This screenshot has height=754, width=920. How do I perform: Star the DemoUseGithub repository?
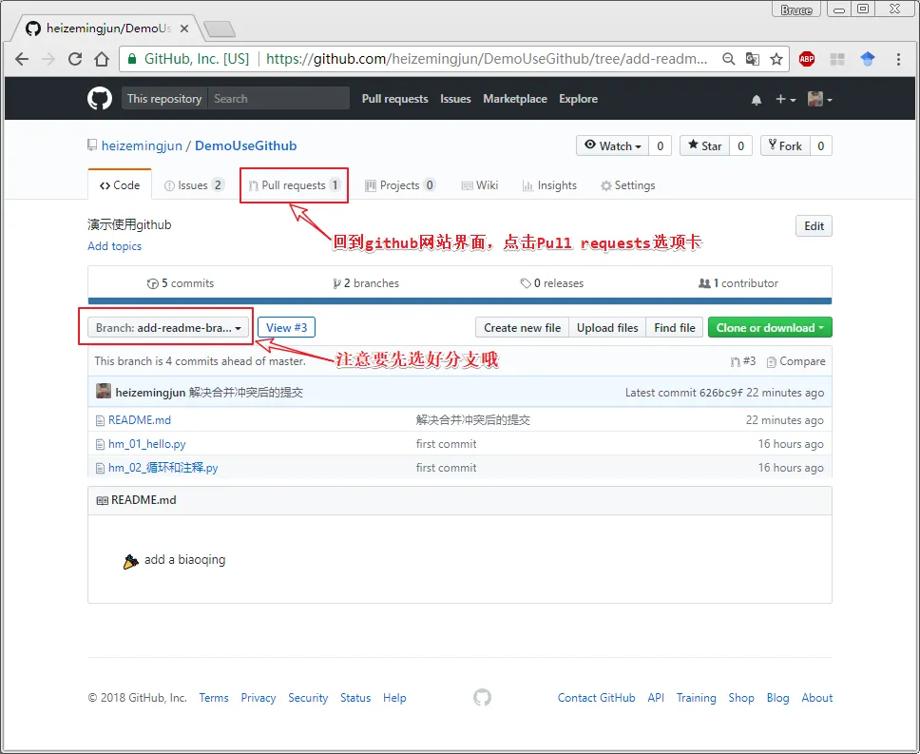pyautogui.click(x=704, y=145)
